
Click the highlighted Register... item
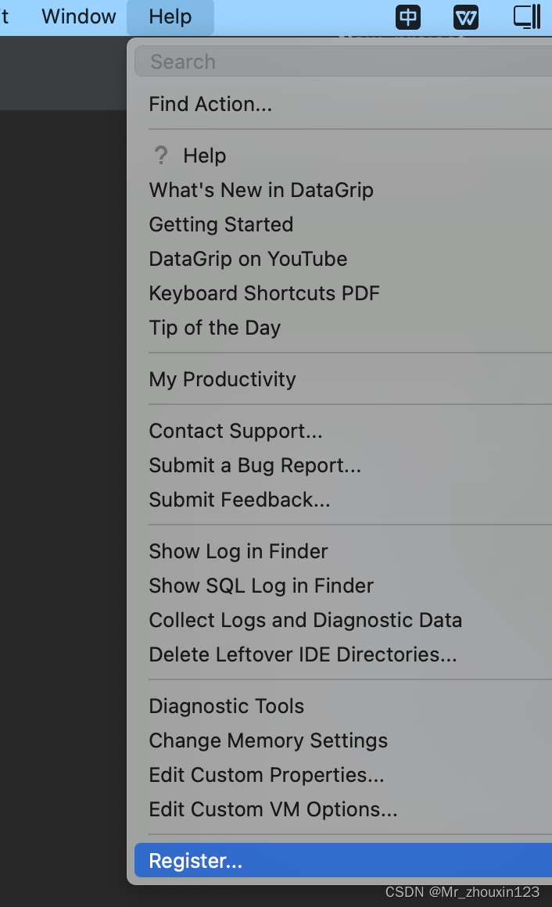343,861
